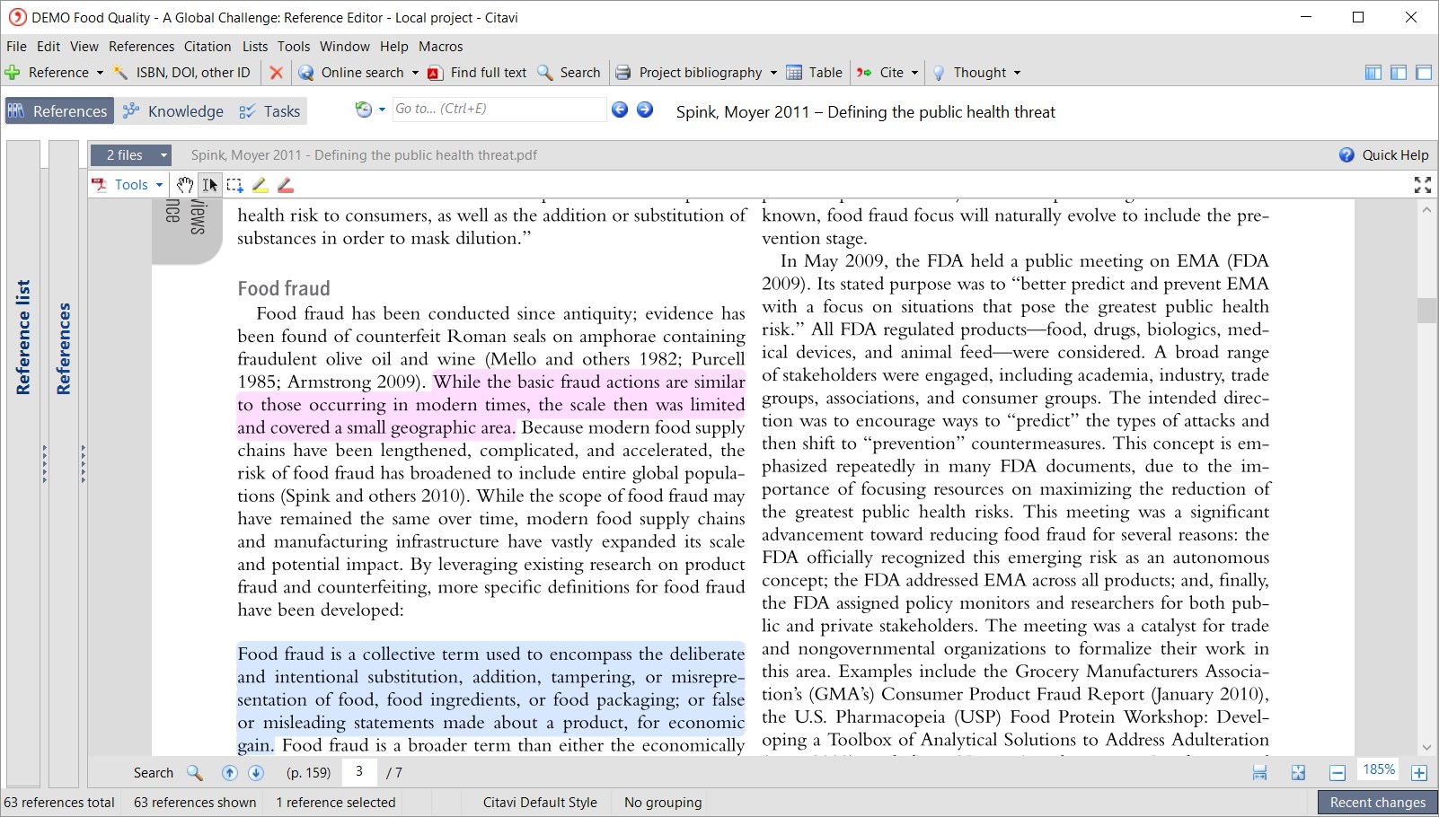Open Quick Help
Viewport: 1439px width, 817px height.
1384,155
